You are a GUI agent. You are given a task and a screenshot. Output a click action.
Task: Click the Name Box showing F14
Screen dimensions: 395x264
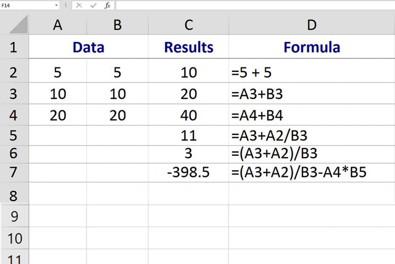(x=26, y=5)
